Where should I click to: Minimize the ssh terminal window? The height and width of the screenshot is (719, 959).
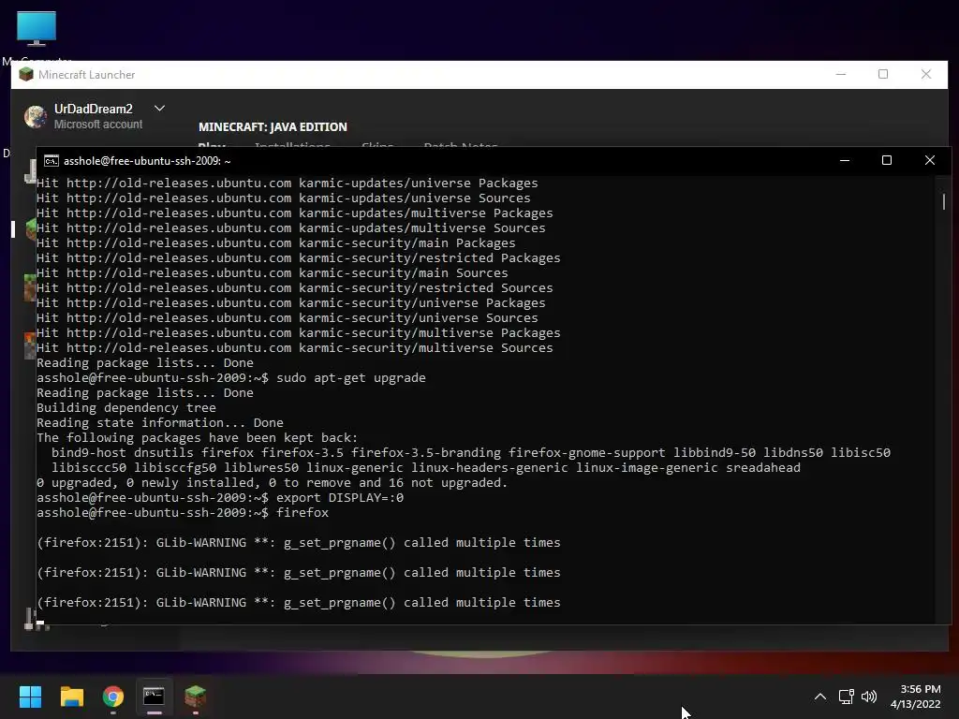pyautogui.click(x=845, y=160)
